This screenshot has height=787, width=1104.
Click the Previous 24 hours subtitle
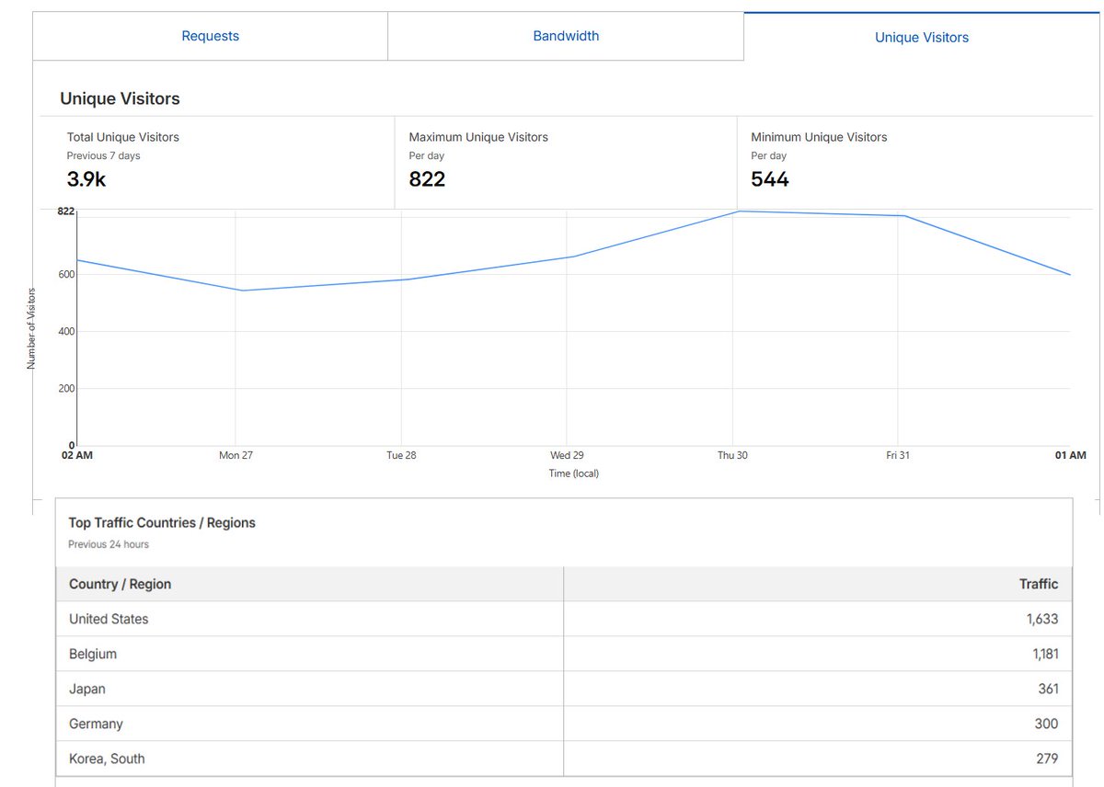pos(109,544)
